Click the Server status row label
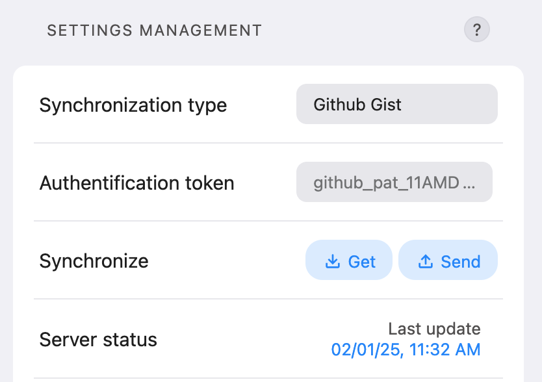 click(x=97, y=339)
